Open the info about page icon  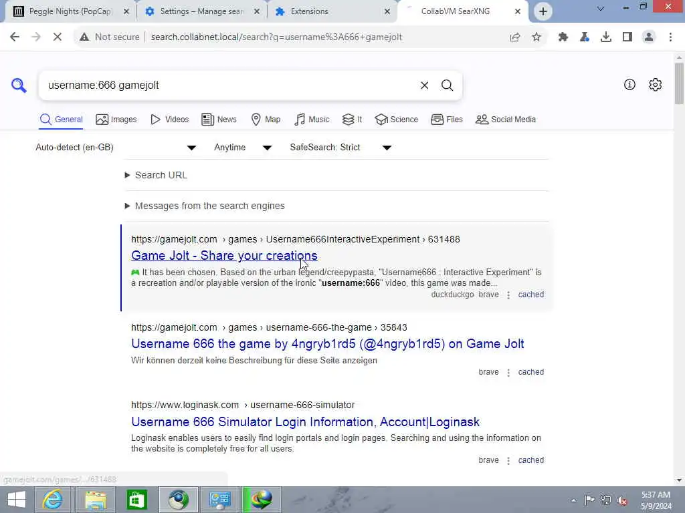[x=629, y=85]
